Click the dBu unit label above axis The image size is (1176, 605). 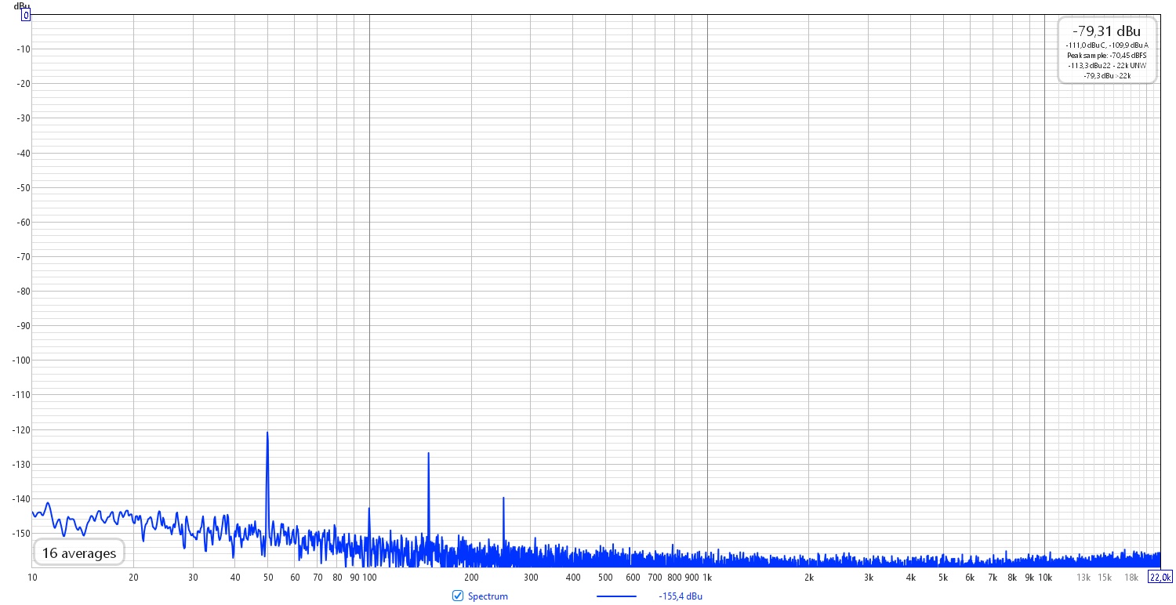click(x=21, y=5)
